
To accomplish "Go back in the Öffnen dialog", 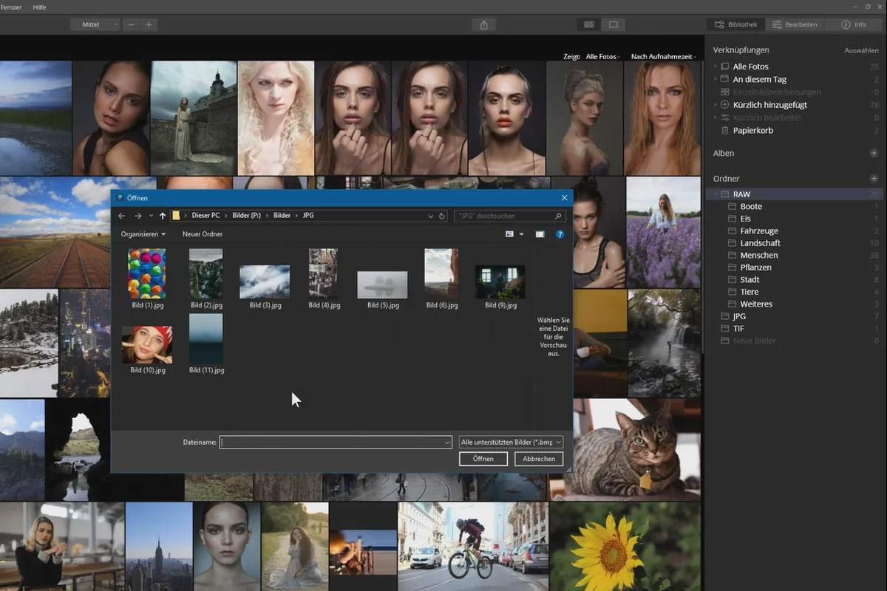I will (x=122, y=216).
